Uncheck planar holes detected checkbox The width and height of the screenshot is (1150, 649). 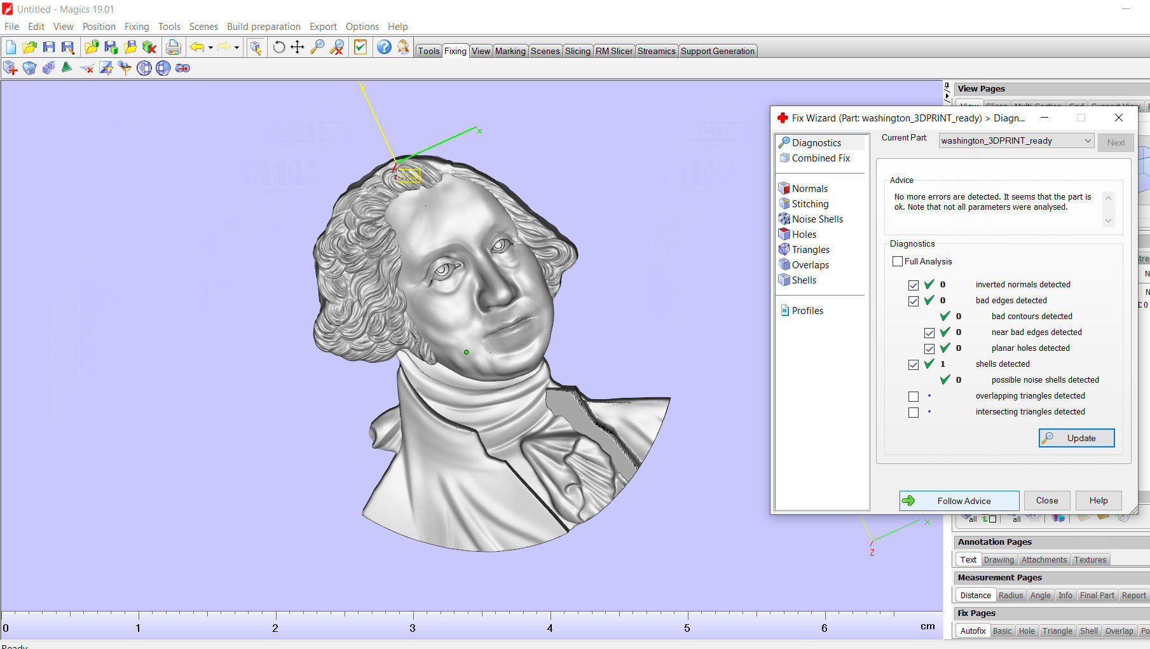click(929, 348)
